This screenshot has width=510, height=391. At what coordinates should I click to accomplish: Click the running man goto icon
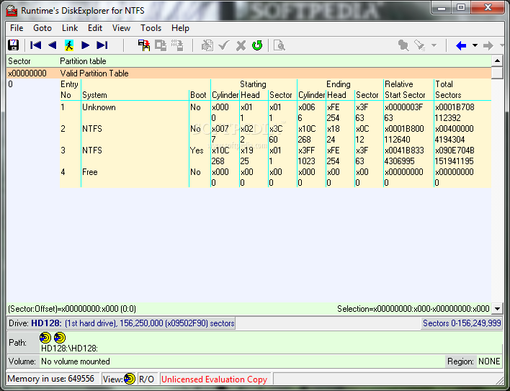pos(69,45)
